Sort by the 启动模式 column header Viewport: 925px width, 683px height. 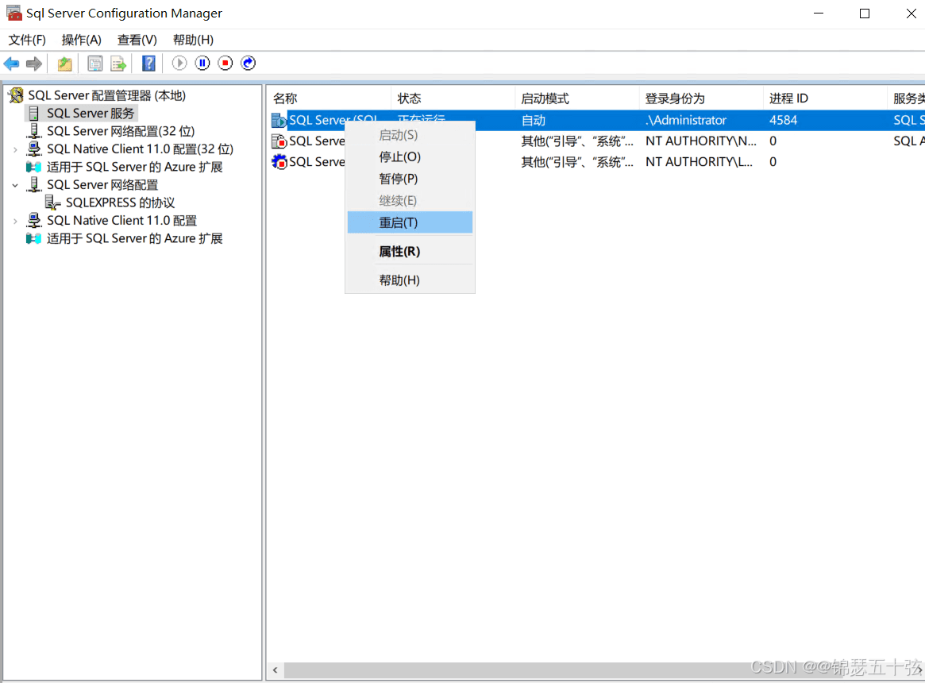[x=576, y=98]
